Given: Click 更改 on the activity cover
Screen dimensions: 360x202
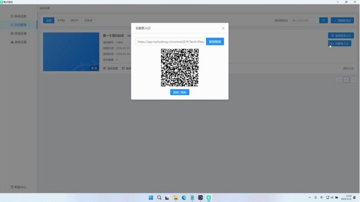Looking at the screenshot, I should (x=94, y=68).
